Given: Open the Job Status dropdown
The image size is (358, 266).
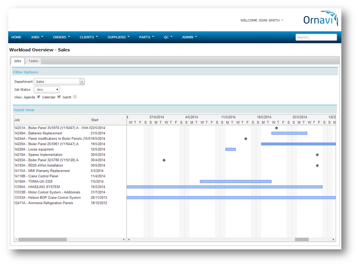Looking at the screenshot, I should point(47,90).
